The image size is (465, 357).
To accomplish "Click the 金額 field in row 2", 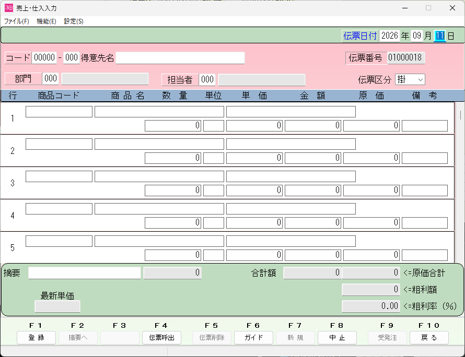I will [x=313, y=158].
